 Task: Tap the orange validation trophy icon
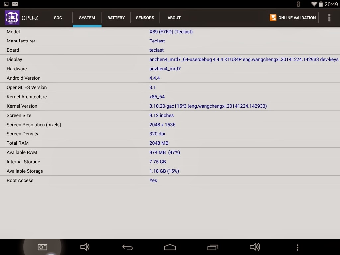click(273, 18)
